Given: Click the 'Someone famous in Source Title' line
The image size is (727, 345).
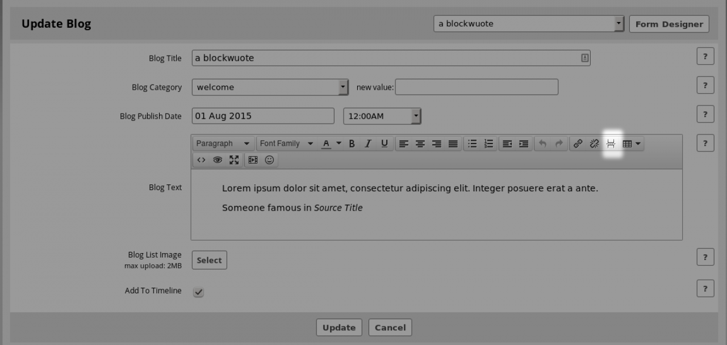Looking at the screenshot, I should 292,208.
